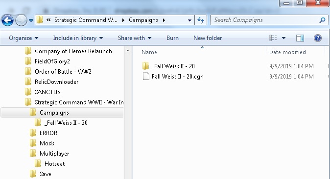Viewport: 330px width, 179px height.
Task: Select 'ERROR' folder in tree
Action: coord(48,133)
